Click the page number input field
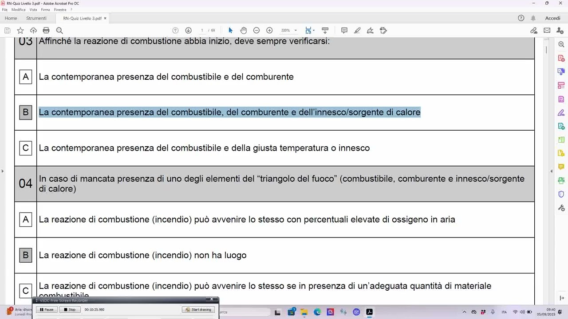 202,30
